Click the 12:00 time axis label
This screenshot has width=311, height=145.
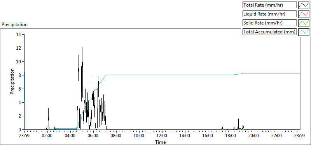[162, 136]
